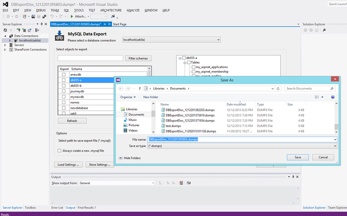Click the Music library icon in Save As
Screen dimensions: 347x216
(x=125, y=120)
